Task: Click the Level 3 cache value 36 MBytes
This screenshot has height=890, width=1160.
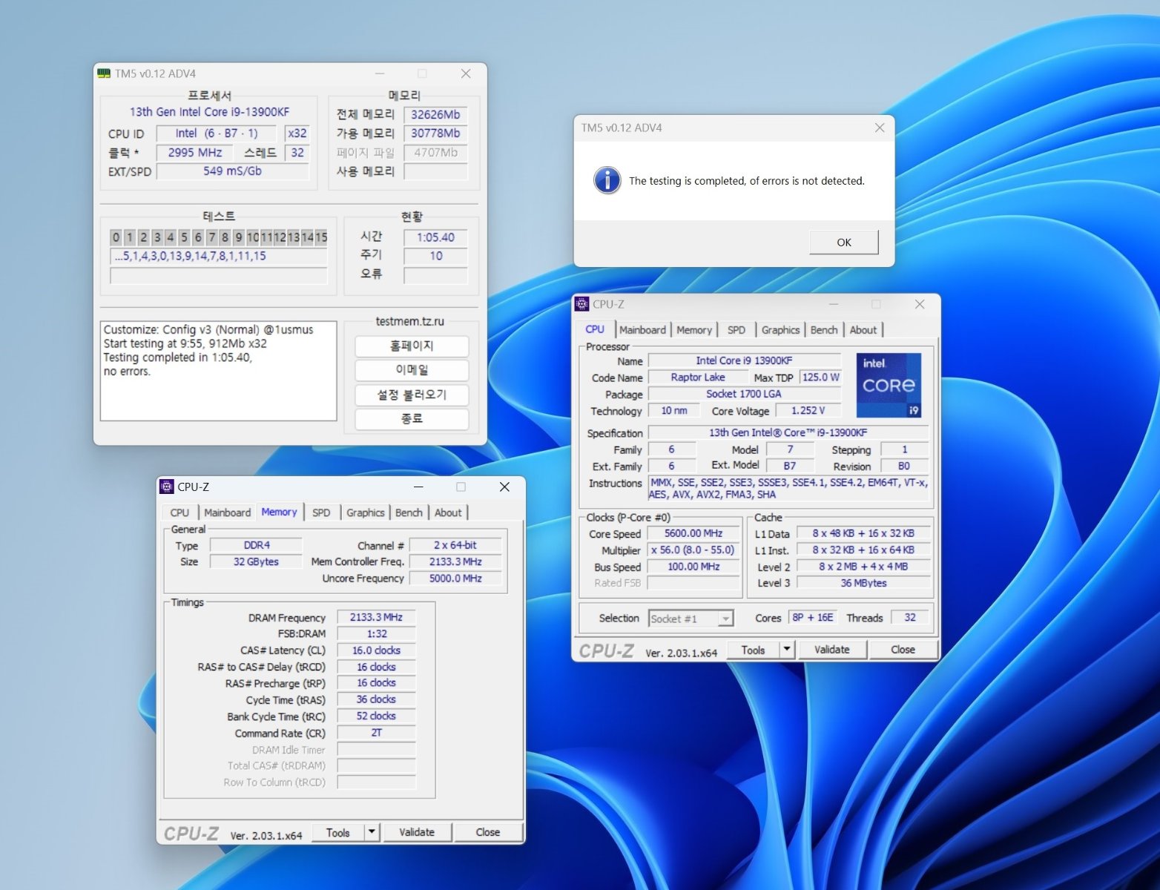Action: point(863,583)
